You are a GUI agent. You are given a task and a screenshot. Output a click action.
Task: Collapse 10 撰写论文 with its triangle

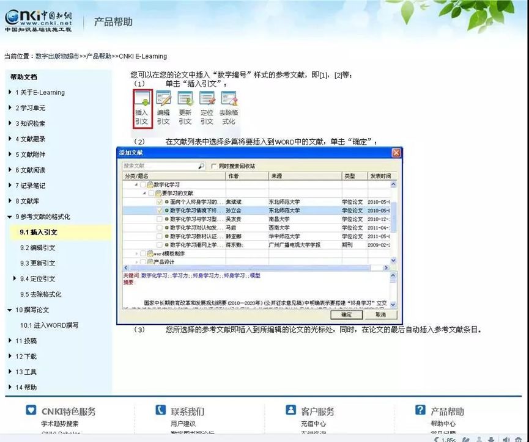click(x=10, y=310)
